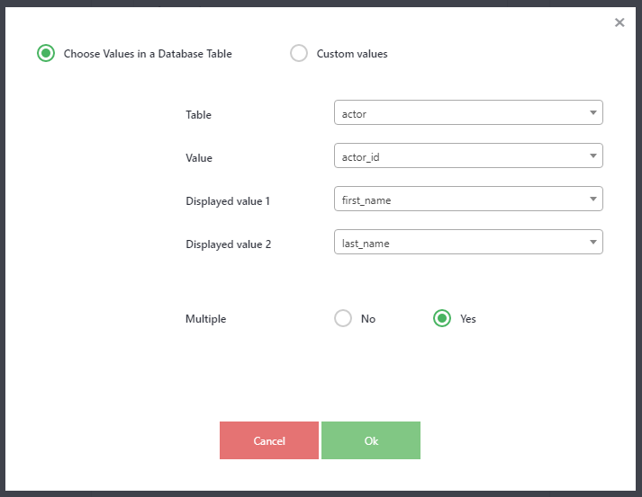Expand the Displayed value 2 dropdown arrow
Viewport: 642px width, 497px height.
click(x=592, y=242)
